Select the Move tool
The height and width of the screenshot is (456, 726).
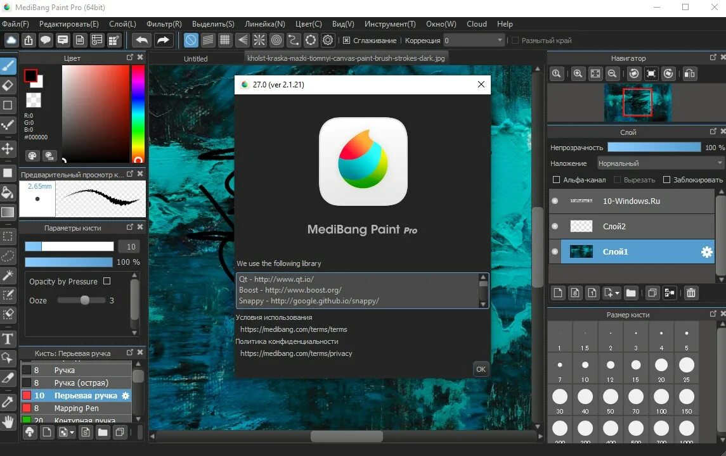[x=8, y=149]
